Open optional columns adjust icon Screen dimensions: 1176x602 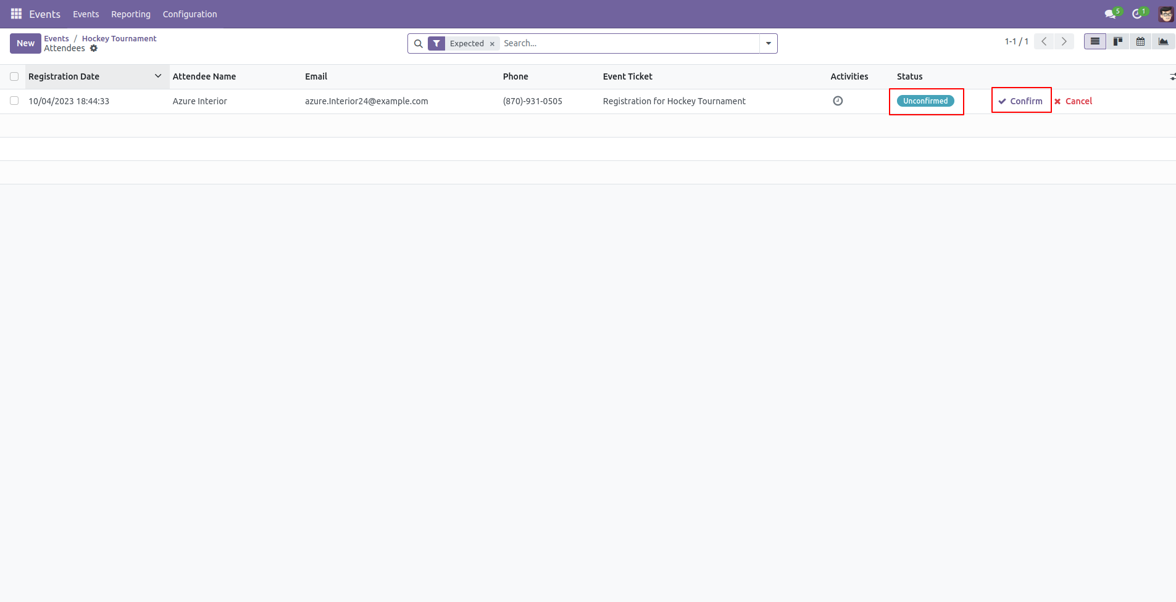click(x=1172, y=76)
